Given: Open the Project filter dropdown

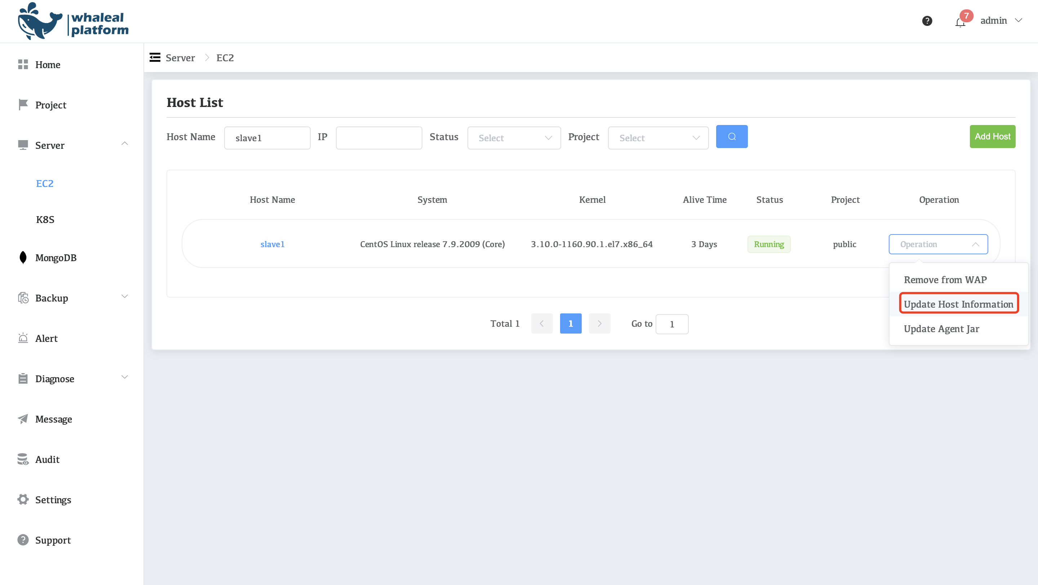Looking at the screenshot, I should (x=658, y=138).
